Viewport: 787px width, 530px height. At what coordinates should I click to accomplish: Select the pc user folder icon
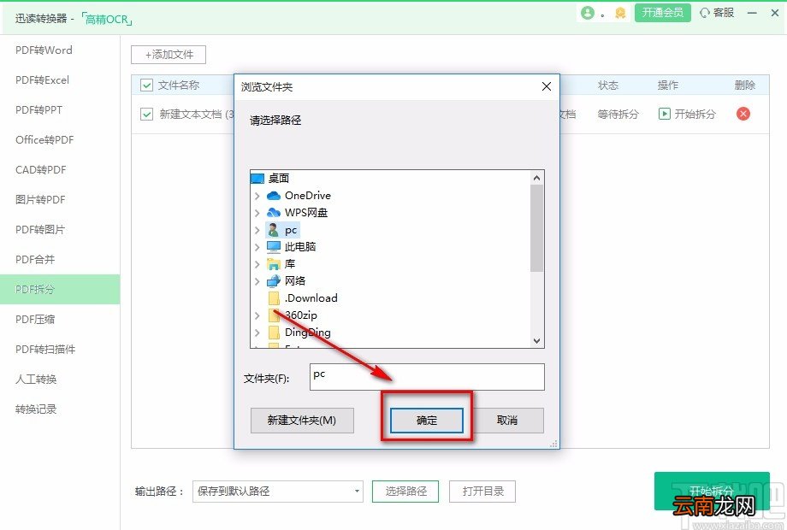(x=274, y=230)
